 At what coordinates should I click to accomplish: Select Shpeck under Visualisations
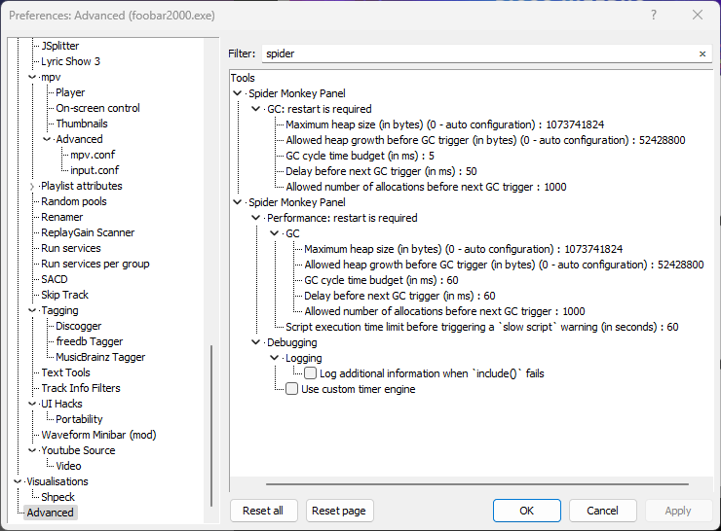point(57,497)
